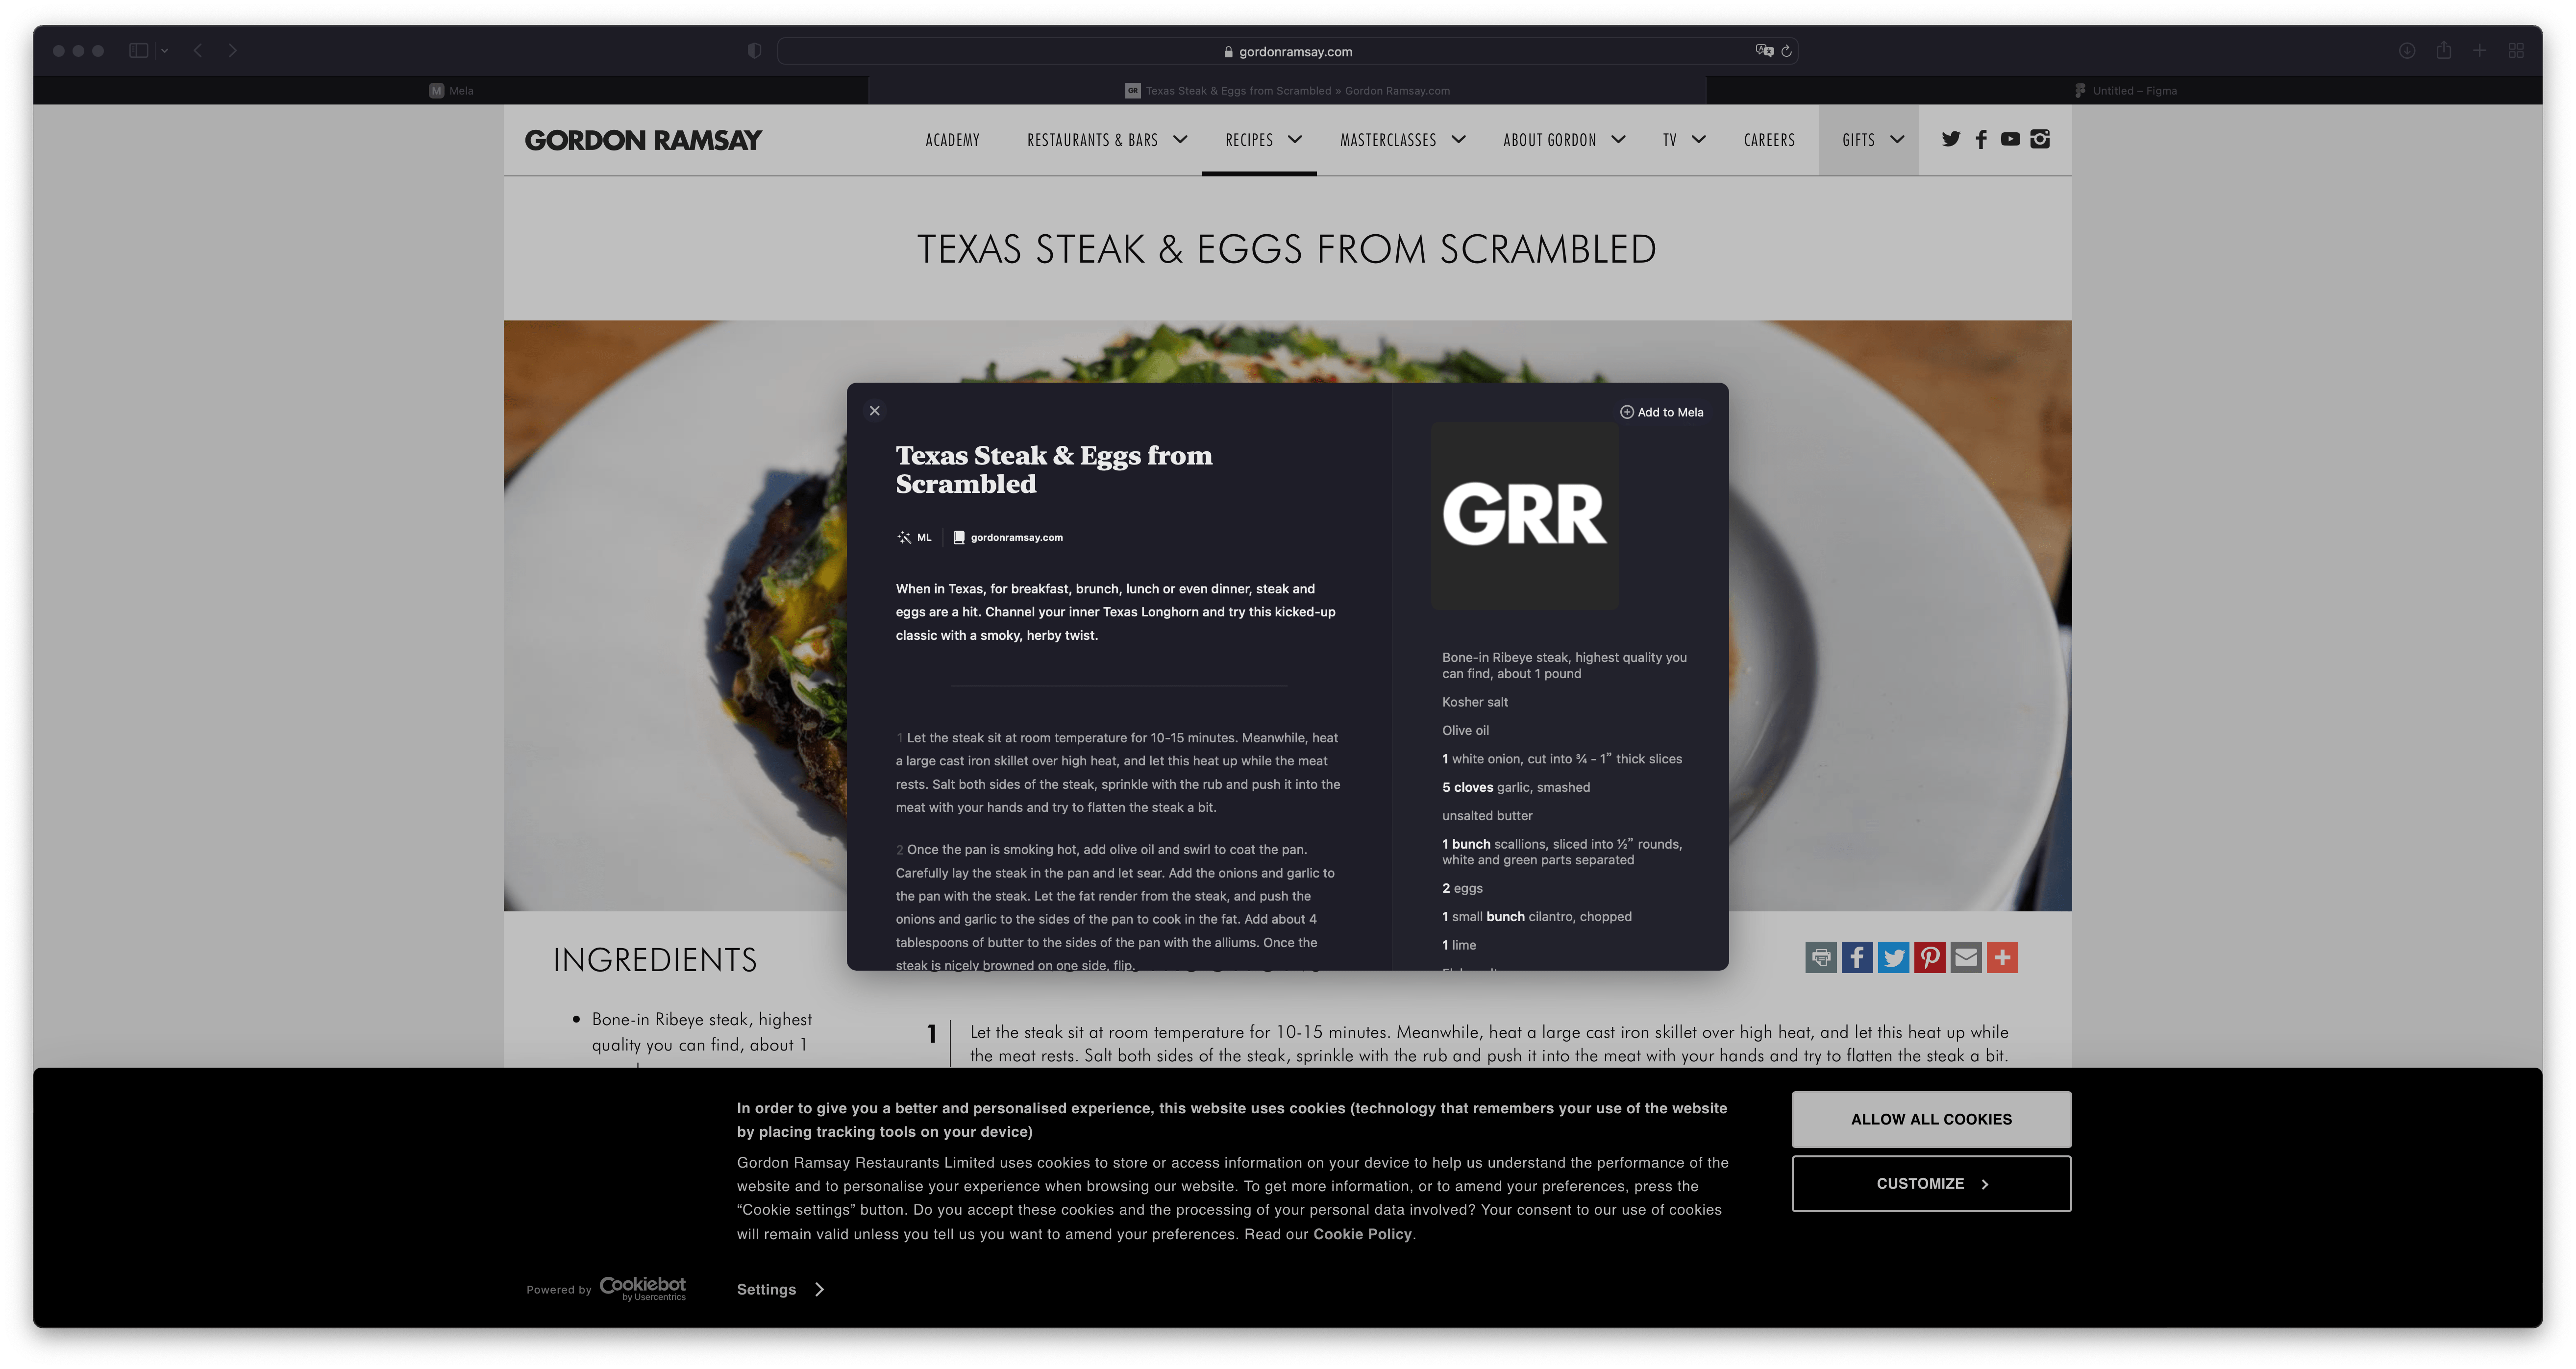Expand the Masterclasses dropdown chevron
Image resolution: width=2576 pixels, height=1369 pixels.
point(1458,140)
